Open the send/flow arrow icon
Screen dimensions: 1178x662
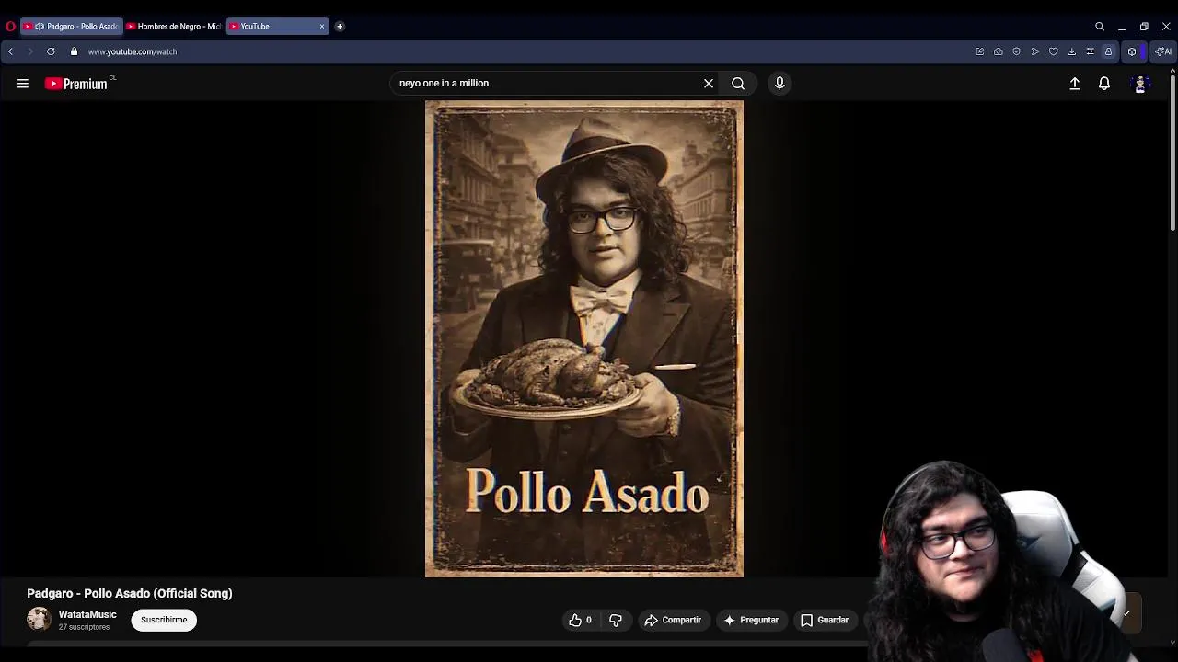pos(1035,51)
